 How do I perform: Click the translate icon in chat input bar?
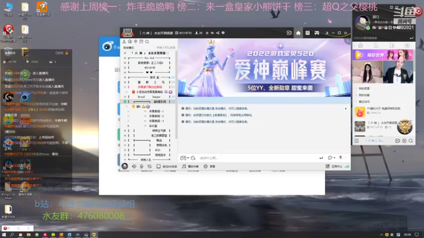click(193, 158)
